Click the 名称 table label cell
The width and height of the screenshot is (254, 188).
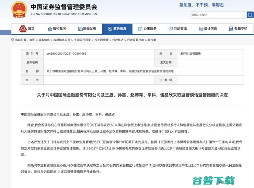[x=32, y=71]
